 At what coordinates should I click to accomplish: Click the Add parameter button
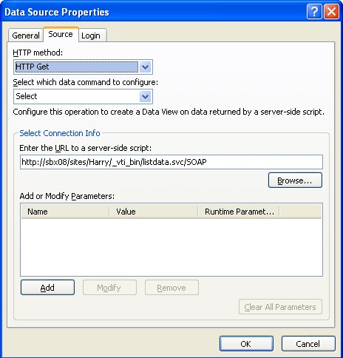click(x=47, y=288)
